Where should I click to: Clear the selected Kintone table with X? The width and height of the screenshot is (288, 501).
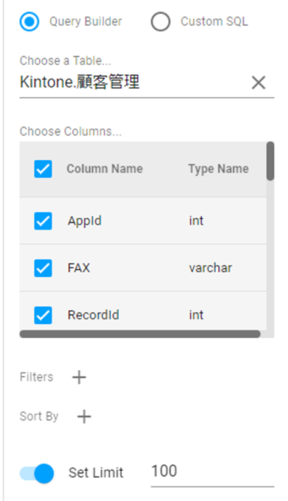coord(259,83)
